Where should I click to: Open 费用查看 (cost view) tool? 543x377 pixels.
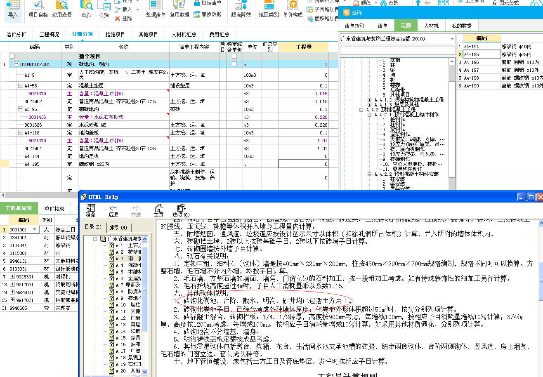[x=62, y=10]
